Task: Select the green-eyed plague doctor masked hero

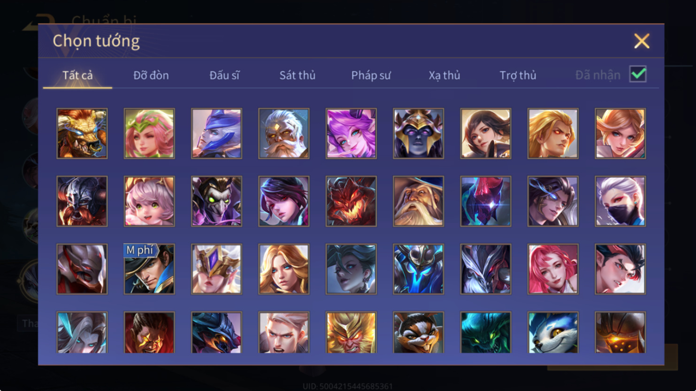Action: pyautogui.click(x=216, y=201)
